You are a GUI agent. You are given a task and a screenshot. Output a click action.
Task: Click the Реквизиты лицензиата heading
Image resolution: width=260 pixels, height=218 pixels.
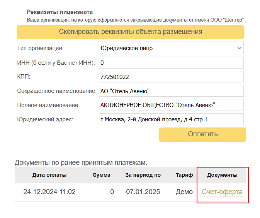tap(60, 12)
